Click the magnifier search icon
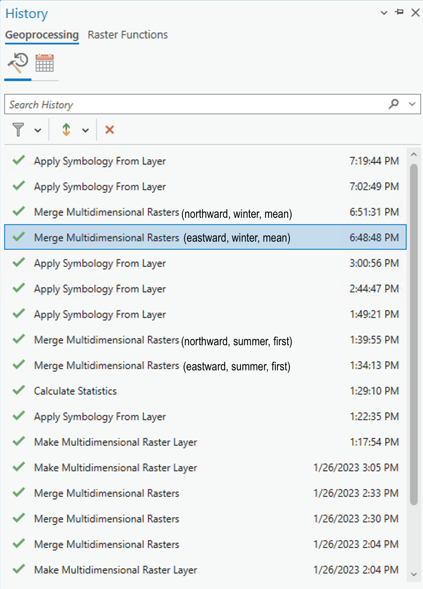The height and width of the screenshot is (589, 423). (x=394, y=104)
